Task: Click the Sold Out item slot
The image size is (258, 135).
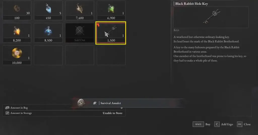Action: tap(80, 33)
